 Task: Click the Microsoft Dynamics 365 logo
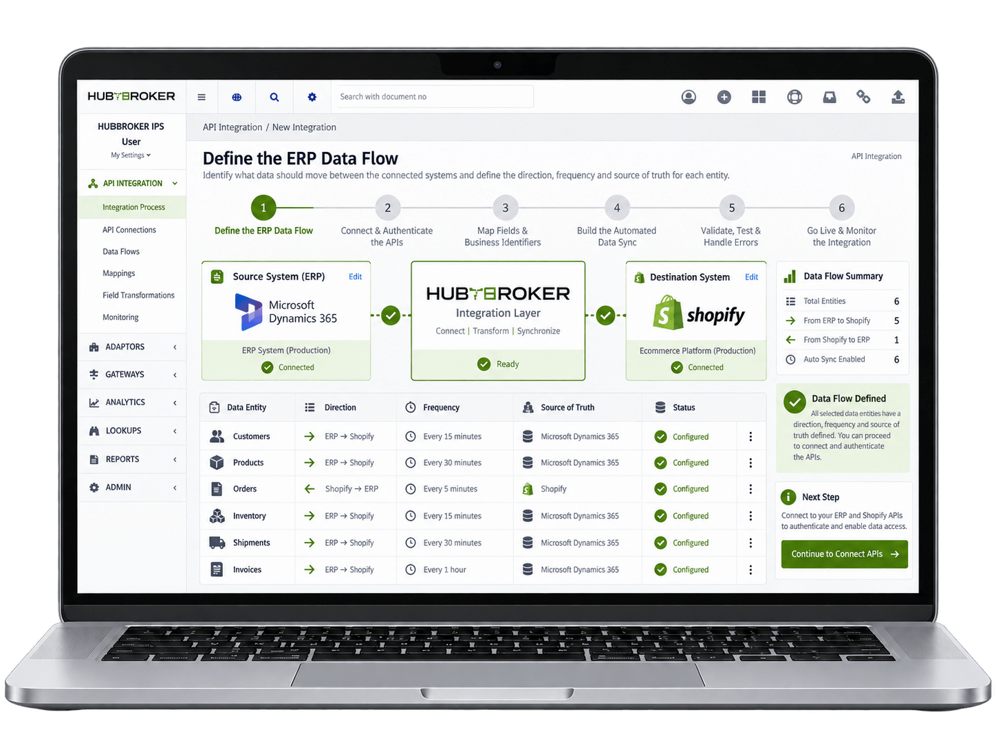[x=286, y=312]
